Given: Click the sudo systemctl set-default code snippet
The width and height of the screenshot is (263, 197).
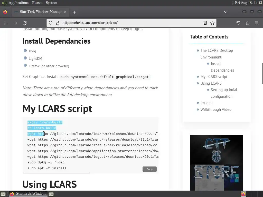Looking at the screenshot, I should [105, 77].
